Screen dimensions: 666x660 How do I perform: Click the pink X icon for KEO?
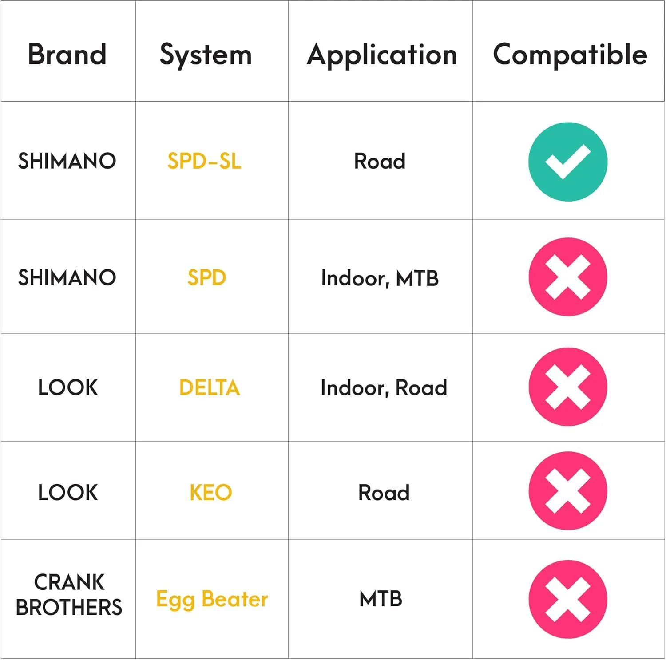[567, 491]
